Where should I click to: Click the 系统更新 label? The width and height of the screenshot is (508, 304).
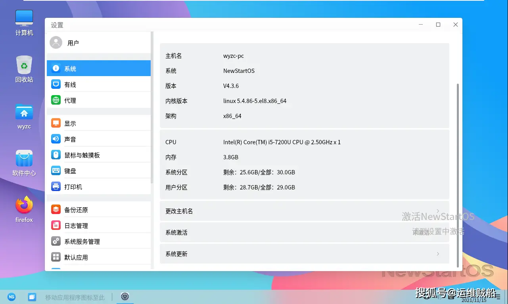tap(176, 254)
